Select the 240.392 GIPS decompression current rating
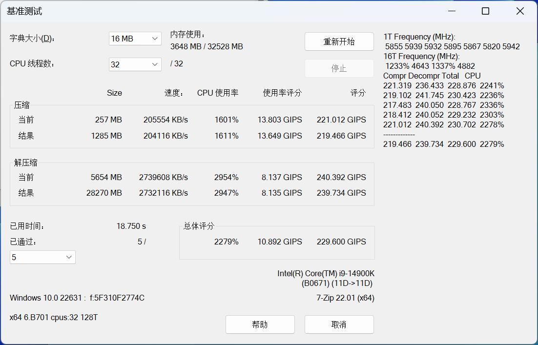Viewport: 538px width, 345px height. click(341, 177)
